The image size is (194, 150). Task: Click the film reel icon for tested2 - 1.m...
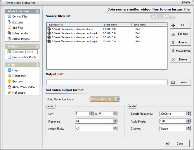49,37
